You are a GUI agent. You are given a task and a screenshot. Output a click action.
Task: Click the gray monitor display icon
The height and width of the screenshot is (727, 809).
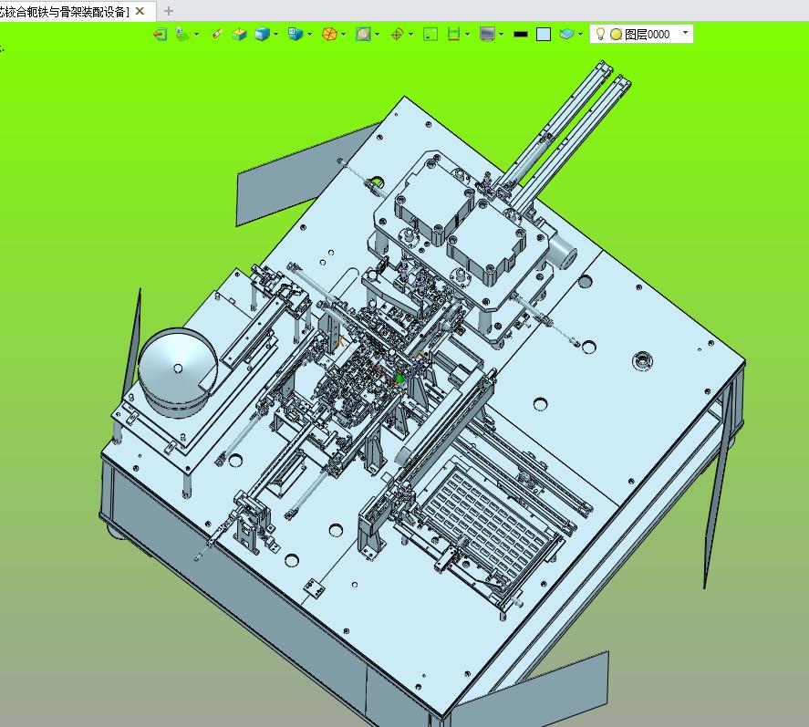(488, 34)
